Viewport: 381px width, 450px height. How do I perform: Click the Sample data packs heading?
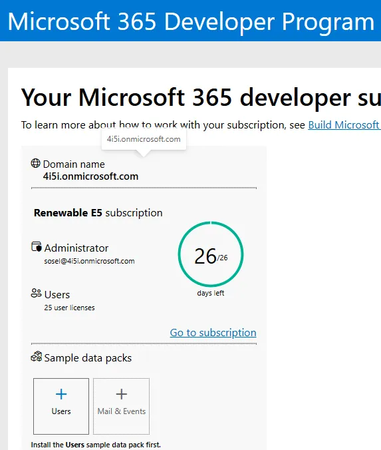pyautogui.click(x=88, y=358)
